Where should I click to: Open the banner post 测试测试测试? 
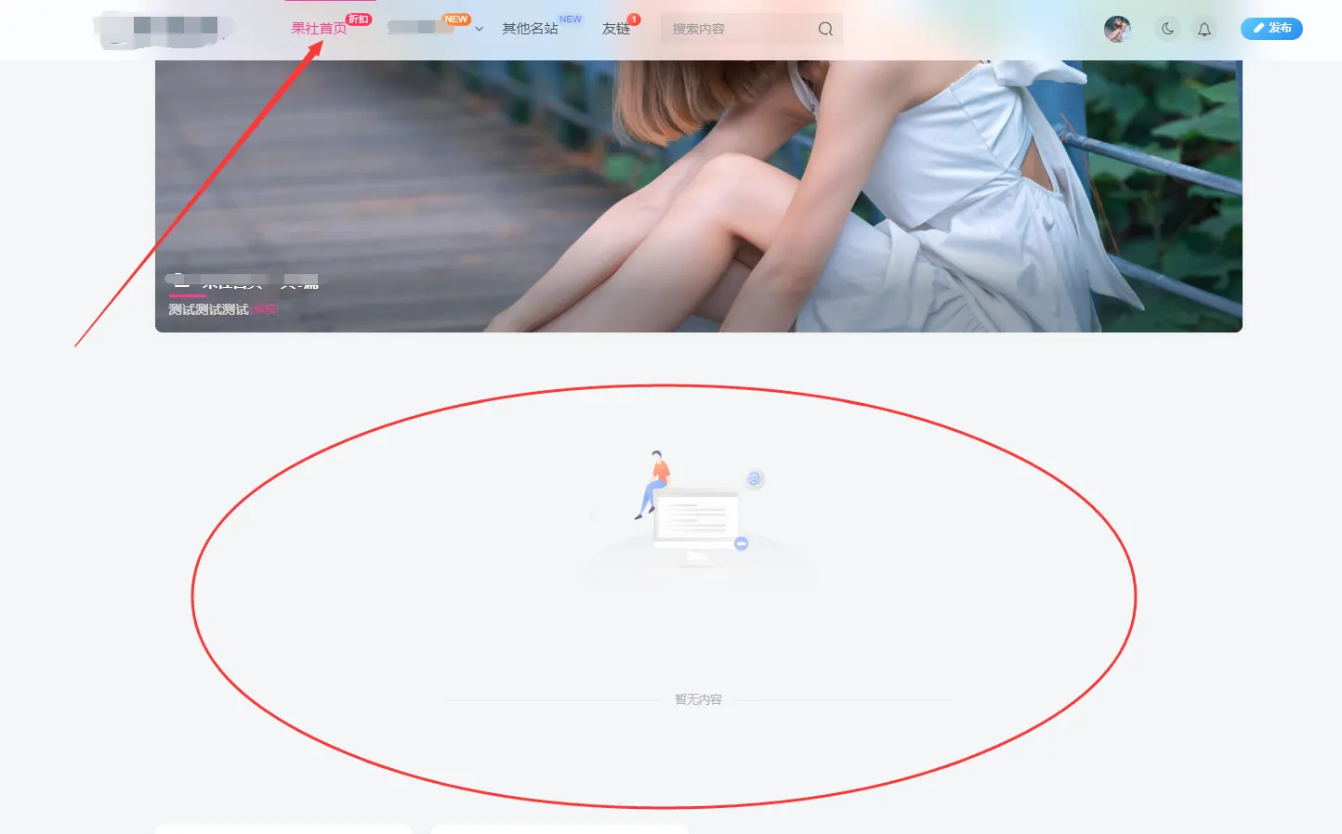[x=208, y=309]
